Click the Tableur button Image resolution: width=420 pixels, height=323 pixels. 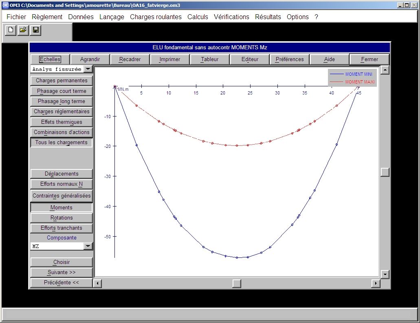point(210,59)
